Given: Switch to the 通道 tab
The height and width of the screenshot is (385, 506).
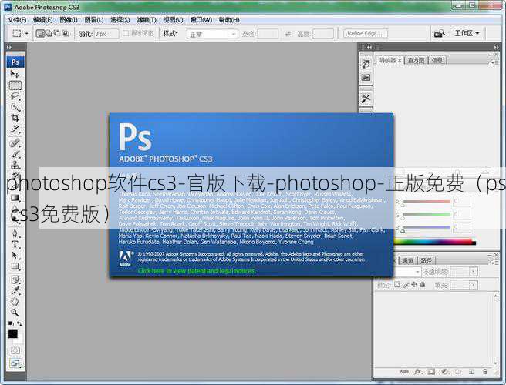Looking at the screenshot, I should [408, 260].
